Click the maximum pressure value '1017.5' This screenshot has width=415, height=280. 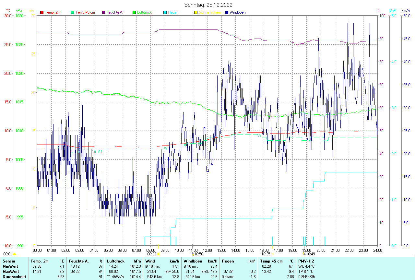click(x=136, y=271)
